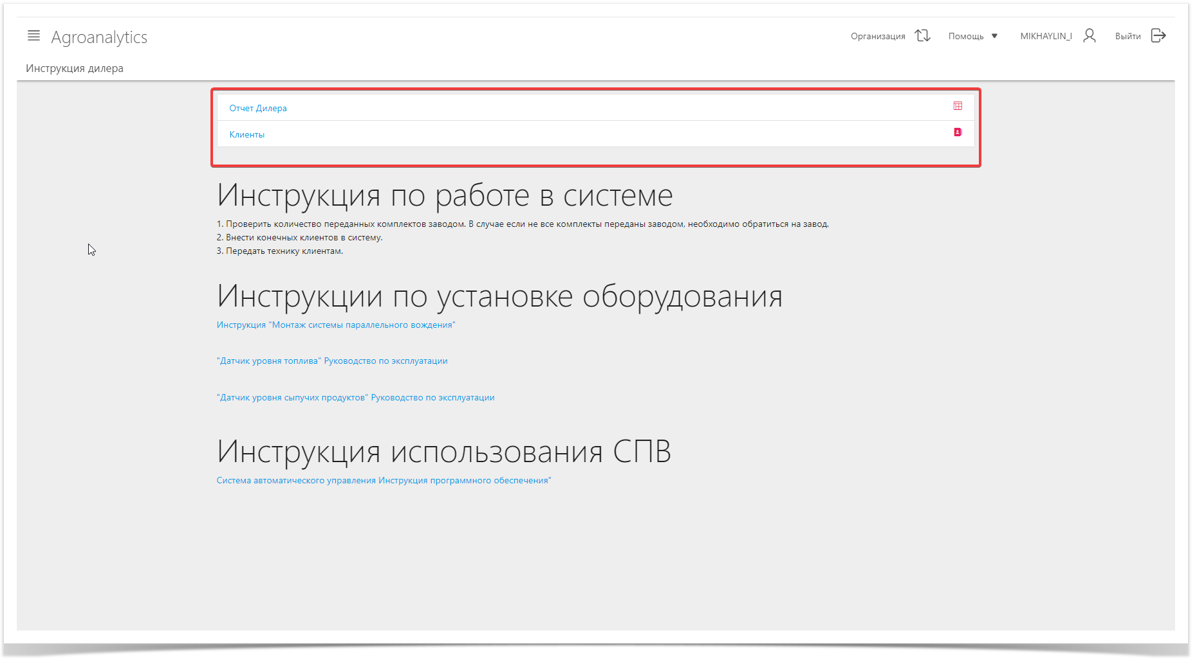Screen dimensions: 1197x662
Task: Select the Организация menu item
Action: (877, 37)
